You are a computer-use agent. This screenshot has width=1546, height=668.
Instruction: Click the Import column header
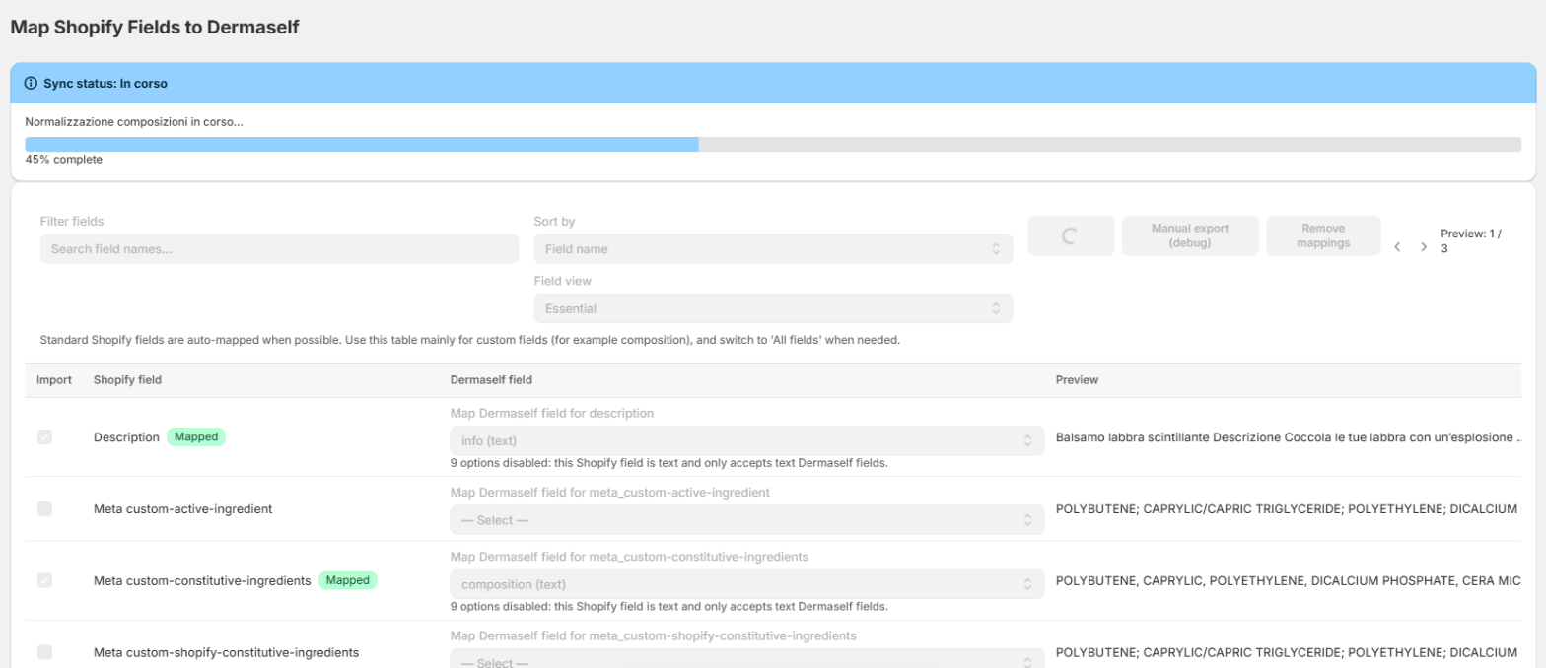[54, 380]
